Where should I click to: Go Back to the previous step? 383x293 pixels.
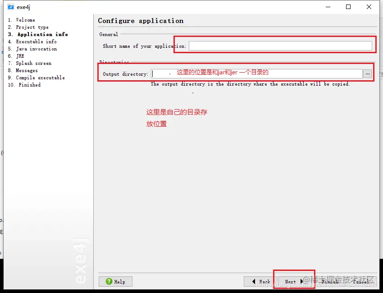[260, 282]
